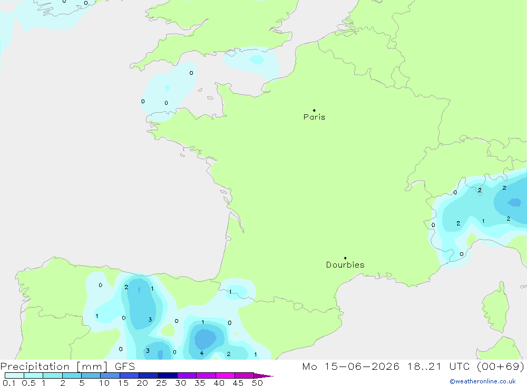
Task: Pick the 30–35 mm legend color swatch
Action: click(187, 375)
